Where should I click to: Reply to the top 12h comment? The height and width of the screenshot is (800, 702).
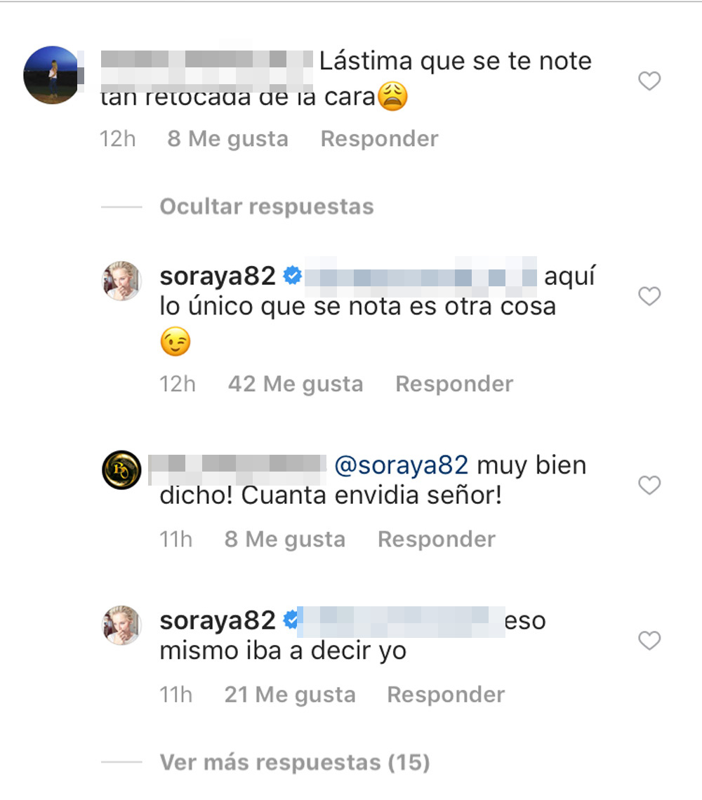click(x=379, y=139)
